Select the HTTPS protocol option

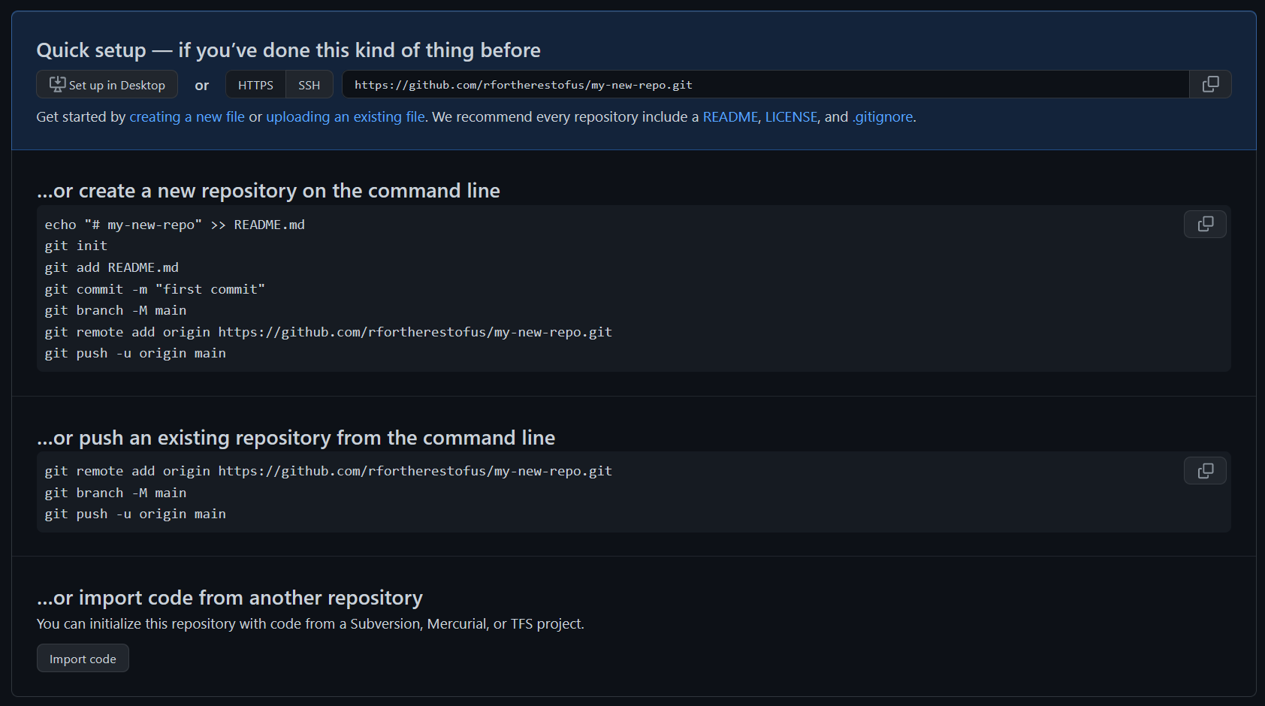coord(255,85)
